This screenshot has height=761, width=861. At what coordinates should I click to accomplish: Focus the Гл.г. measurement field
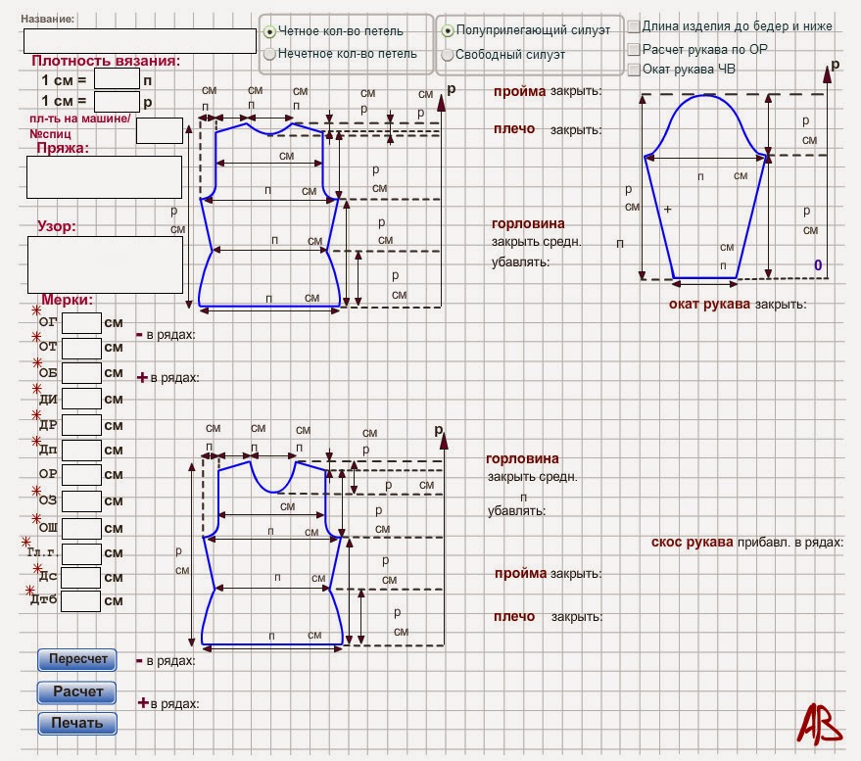pyautogui.click(x=81, y=554)
